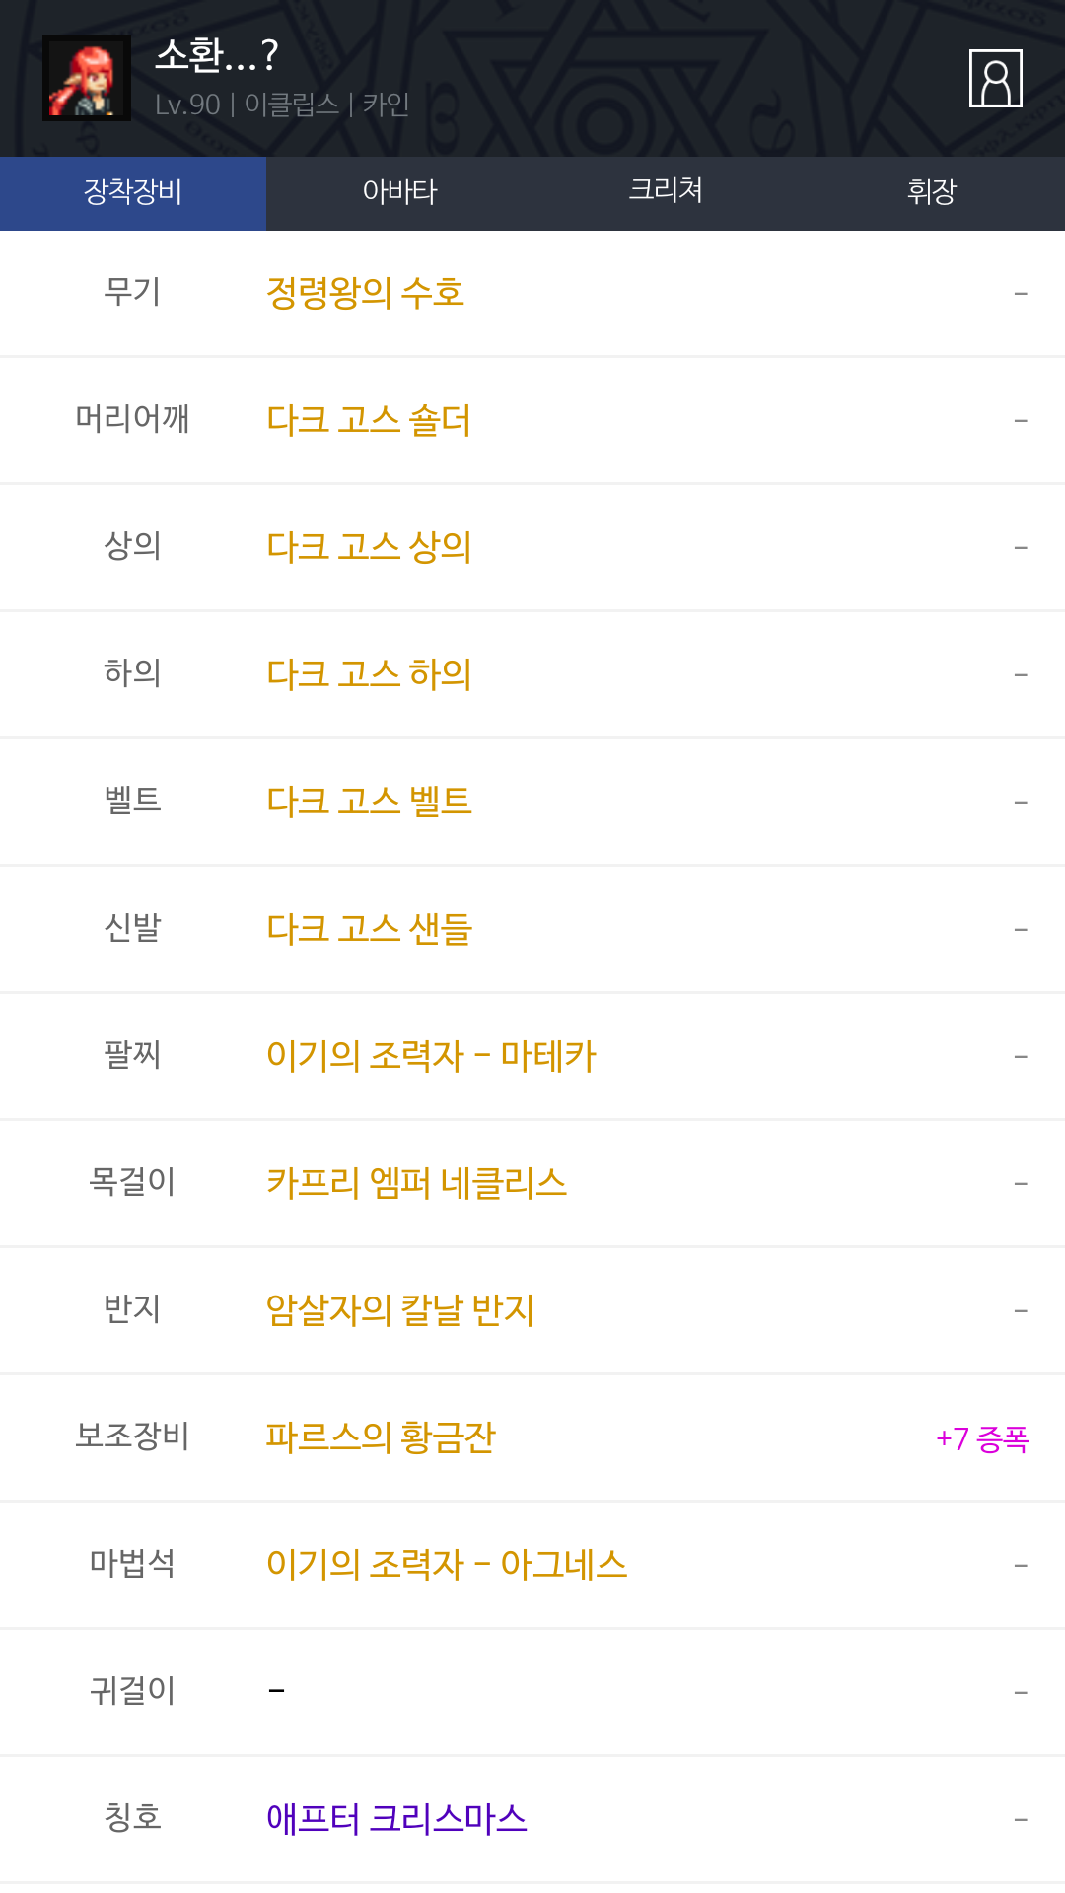The height and width of the screenshot is (1893, 1065).
Task: Tap the red-haired character avatar thumbnail
Action: (x=87, y=79)
